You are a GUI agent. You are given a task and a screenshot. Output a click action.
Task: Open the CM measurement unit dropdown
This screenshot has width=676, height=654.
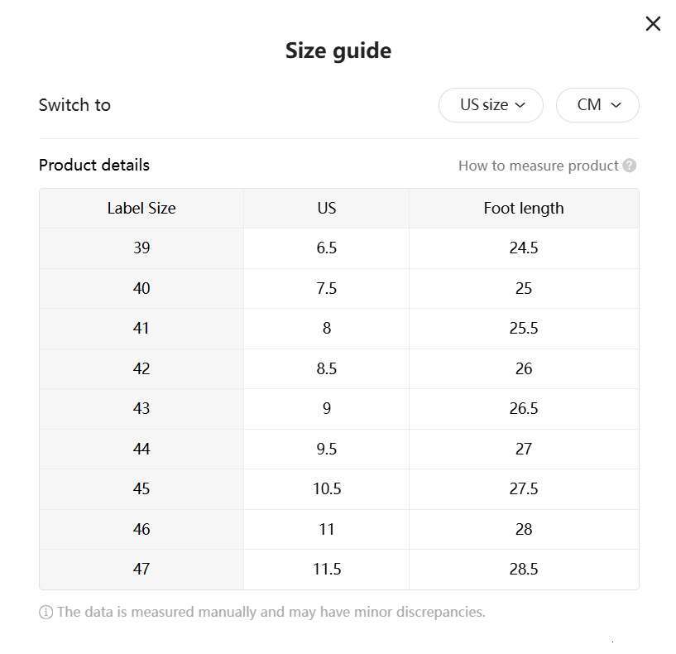coord(597,105)
